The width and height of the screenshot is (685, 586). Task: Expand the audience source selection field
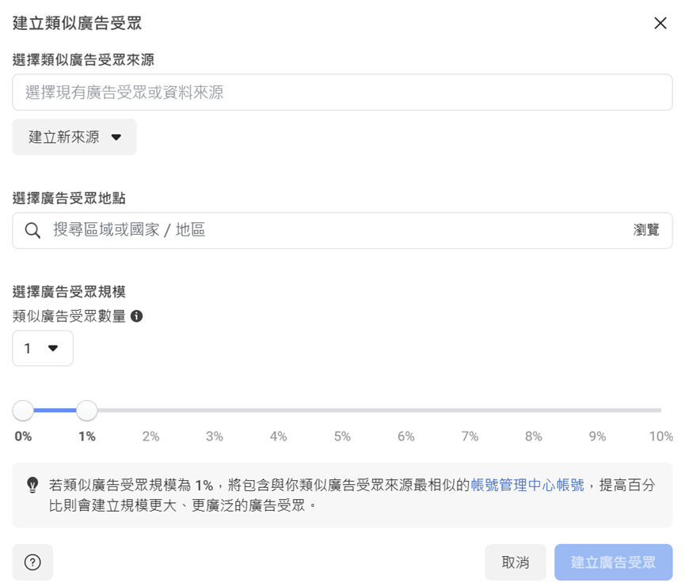(x=342, y=93)
